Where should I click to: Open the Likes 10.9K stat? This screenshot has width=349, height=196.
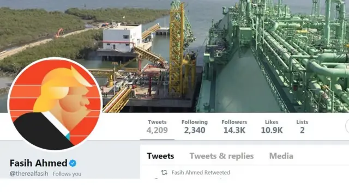tap(272, 127)
